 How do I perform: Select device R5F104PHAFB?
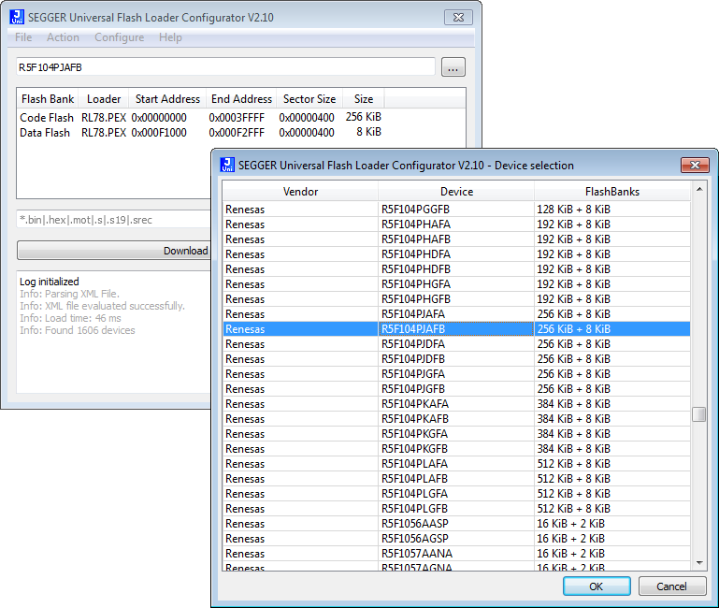point(456,239)
